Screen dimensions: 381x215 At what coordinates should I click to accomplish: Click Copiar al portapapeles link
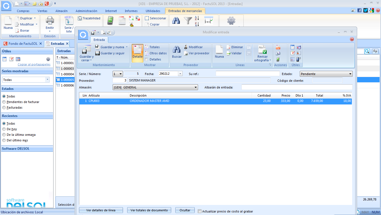34,64
